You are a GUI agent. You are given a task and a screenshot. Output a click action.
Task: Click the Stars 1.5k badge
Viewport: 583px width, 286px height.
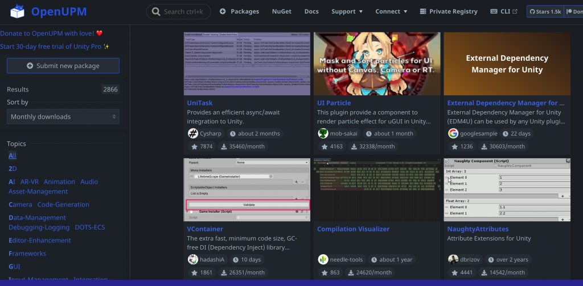click(x=545, y=12)
